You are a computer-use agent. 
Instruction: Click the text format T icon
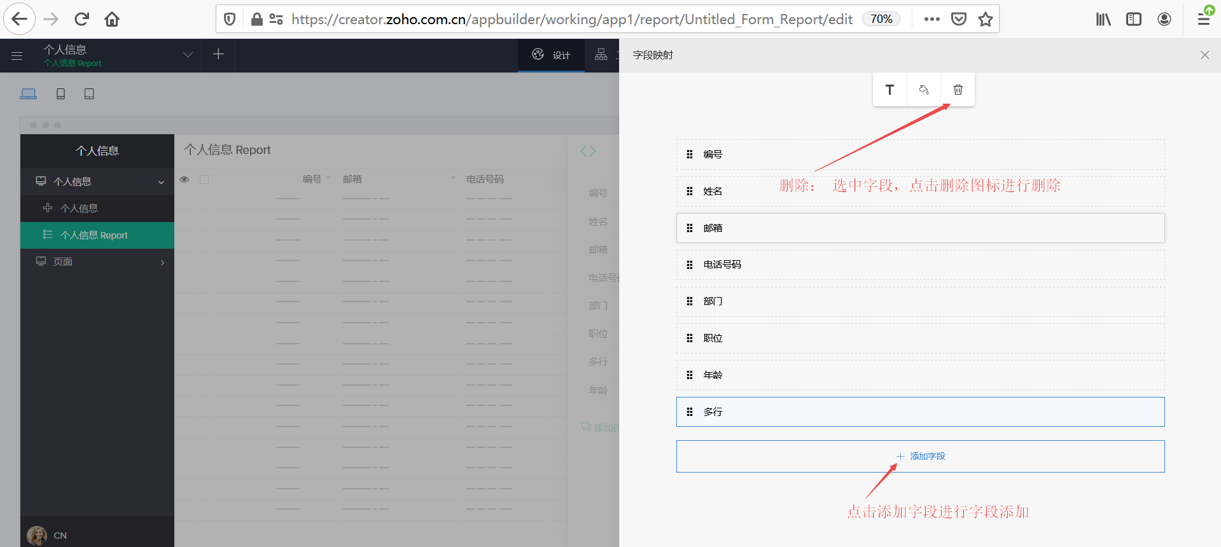[x=890, y=90]
